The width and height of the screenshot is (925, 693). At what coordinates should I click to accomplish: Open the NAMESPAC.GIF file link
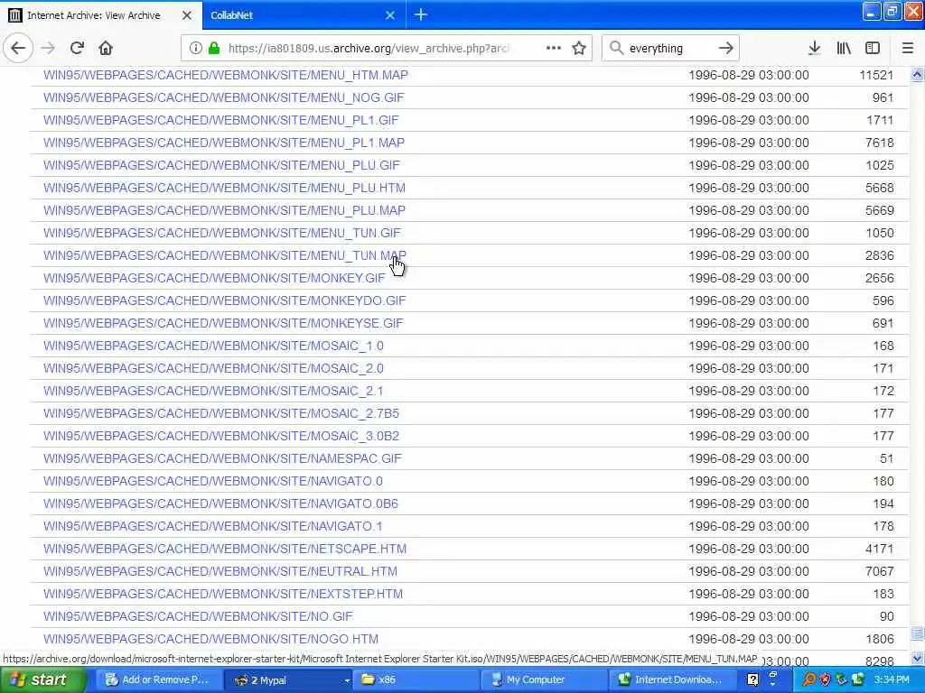tap(222, 458)
